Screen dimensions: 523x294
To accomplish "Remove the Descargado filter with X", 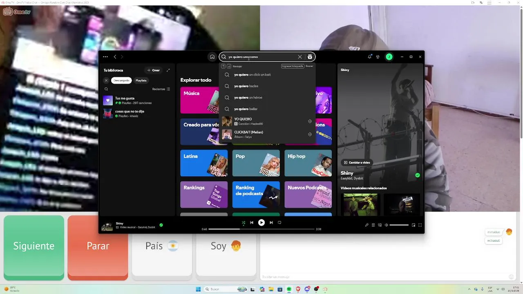I will pyautogui.click(x=106, y=80).
